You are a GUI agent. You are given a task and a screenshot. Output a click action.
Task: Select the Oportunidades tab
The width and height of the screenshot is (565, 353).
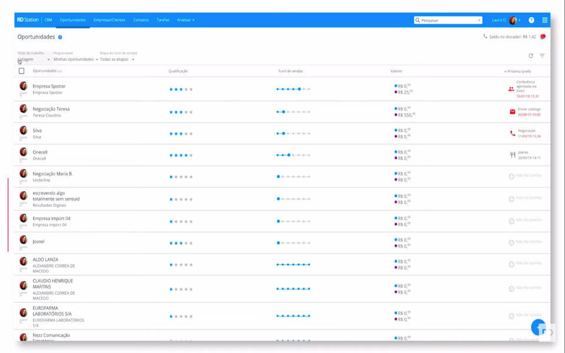[73, 20]
